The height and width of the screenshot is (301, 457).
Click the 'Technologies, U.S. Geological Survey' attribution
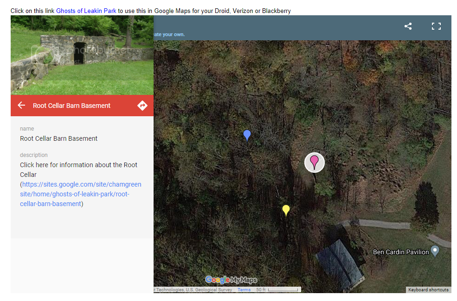pyautogui.click(x=193, y=290)
